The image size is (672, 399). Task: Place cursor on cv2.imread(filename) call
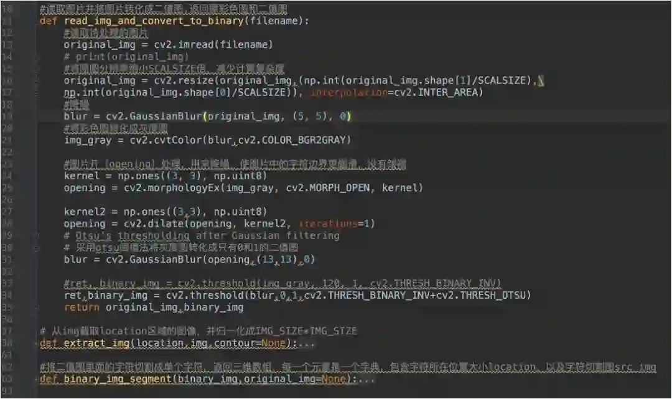[x=213, y=45]
